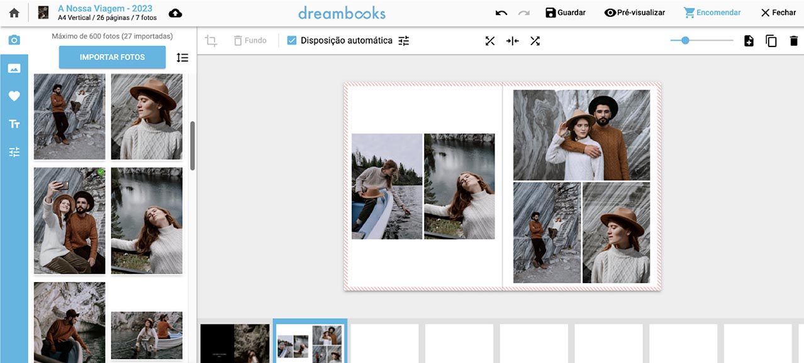Open photo sort order options
The height and width of the screenshot is (363, 804).
click(x=182, y=57)
